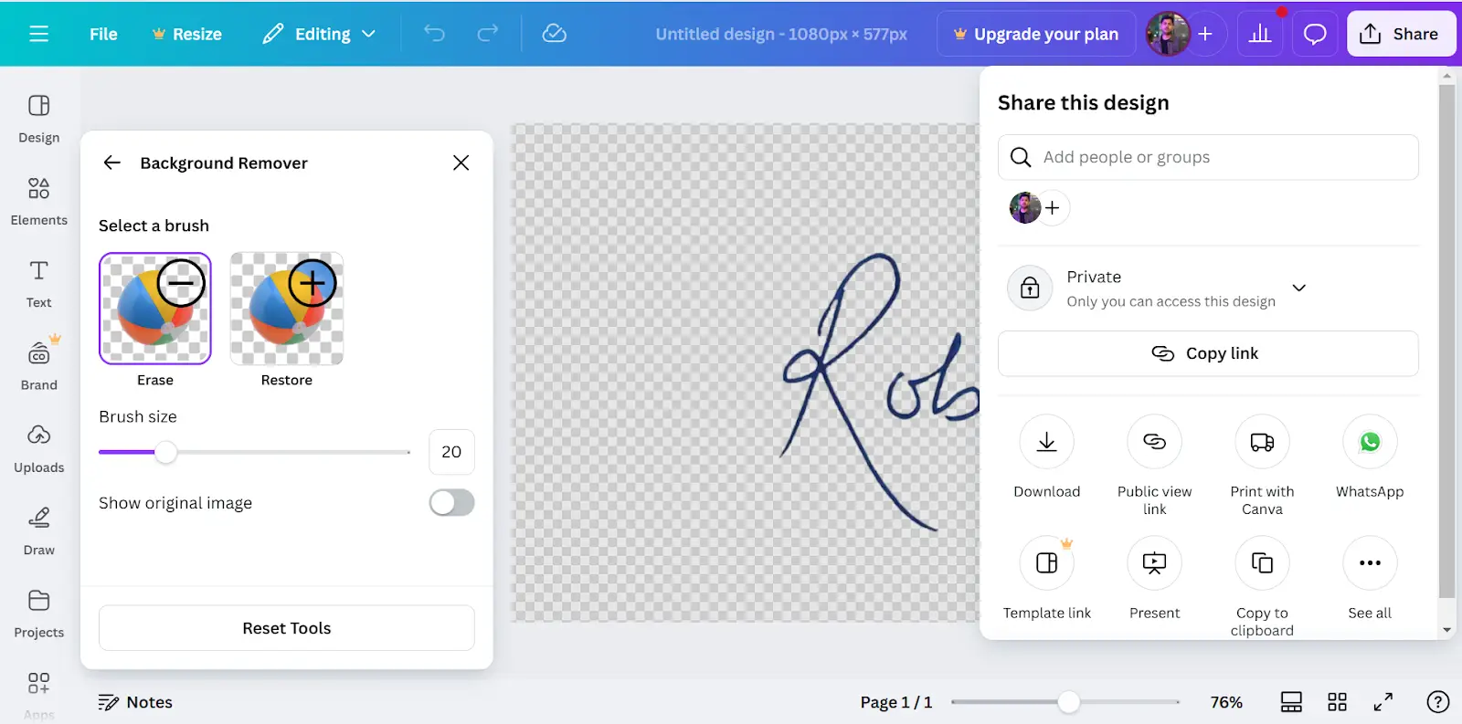The width and height of the screenshot is (1462, 724).
Task: Open the analytics bar chart icon
Action: pos(1260,34)
